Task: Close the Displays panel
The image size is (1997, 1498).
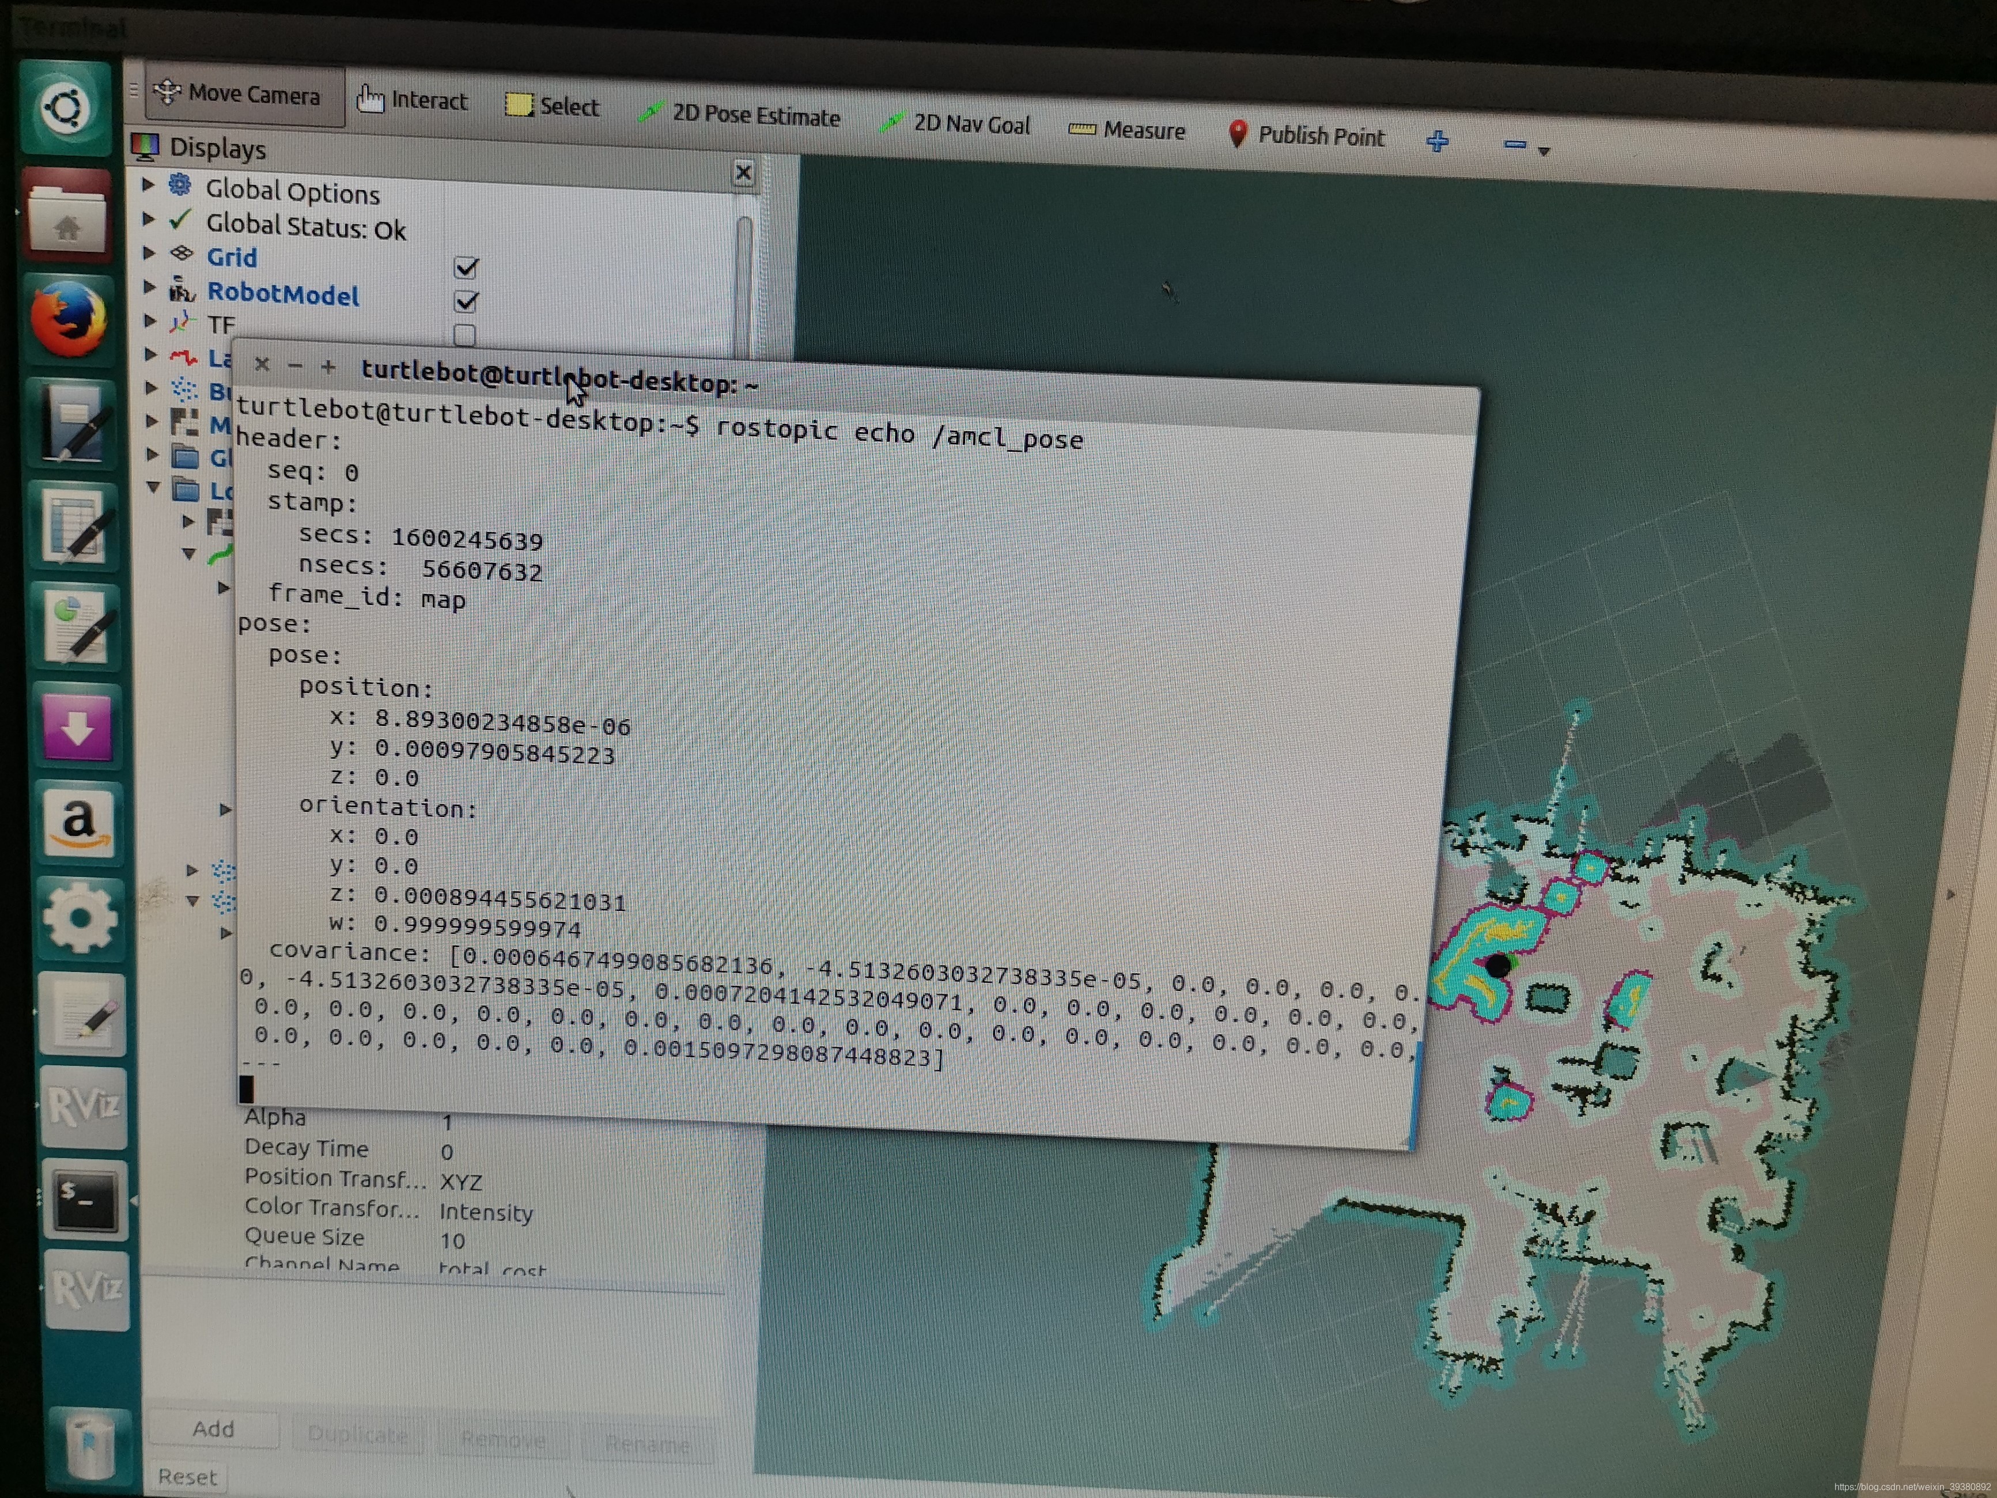Action: point(743,172)
